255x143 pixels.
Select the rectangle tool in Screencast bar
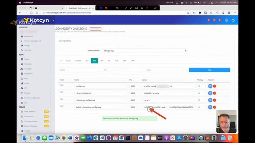coord(136,8)
